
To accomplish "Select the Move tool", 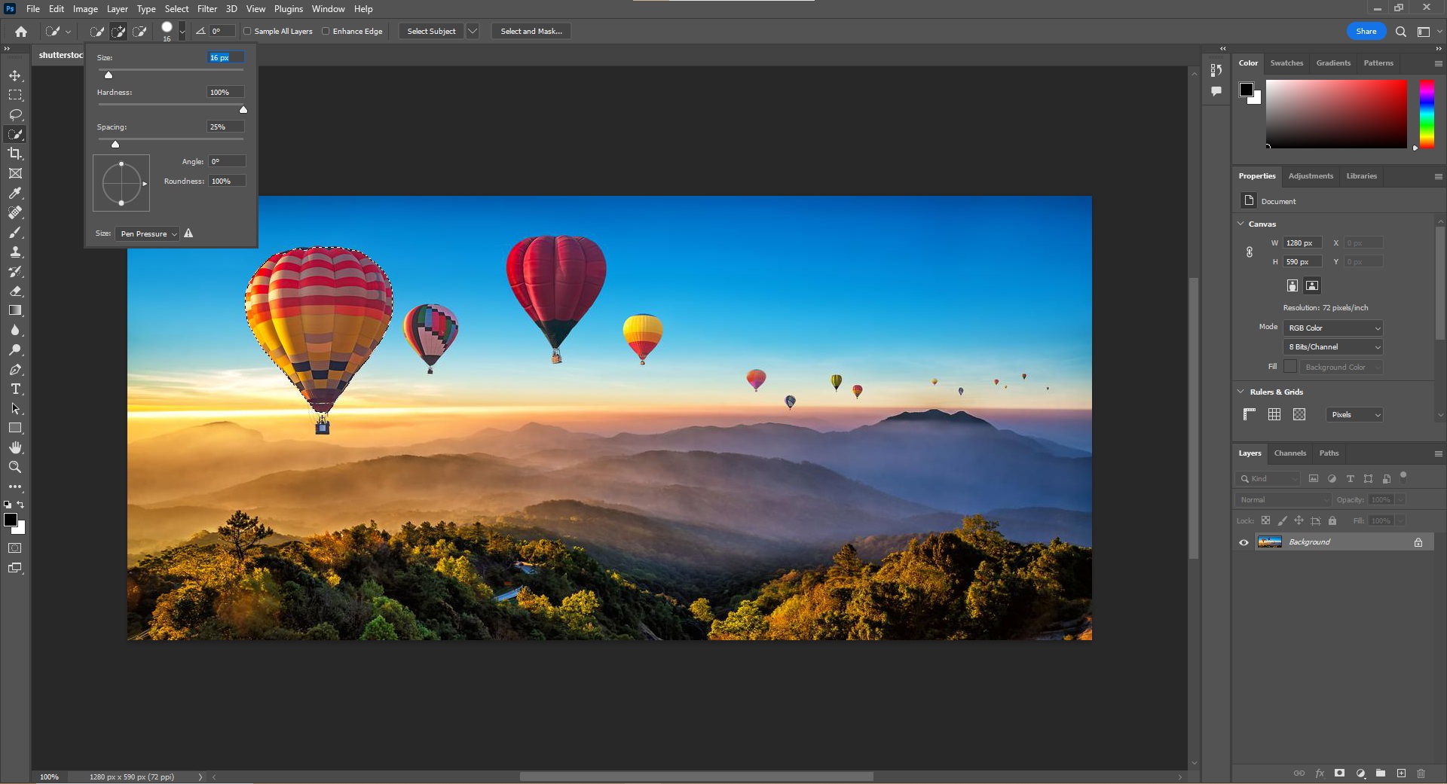I will coord(15,76).
